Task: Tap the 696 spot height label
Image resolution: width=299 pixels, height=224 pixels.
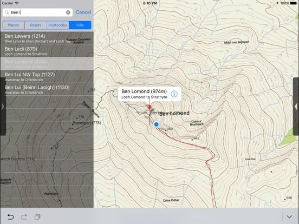Action: click(x=289, y=198)
